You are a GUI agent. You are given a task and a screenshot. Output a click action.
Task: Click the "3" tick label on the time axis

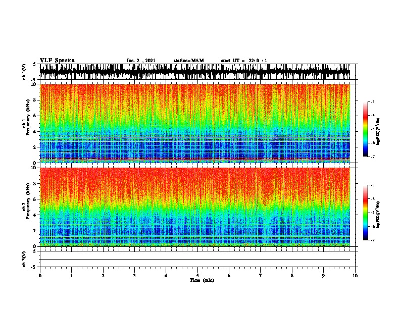[x=134, y=276]
